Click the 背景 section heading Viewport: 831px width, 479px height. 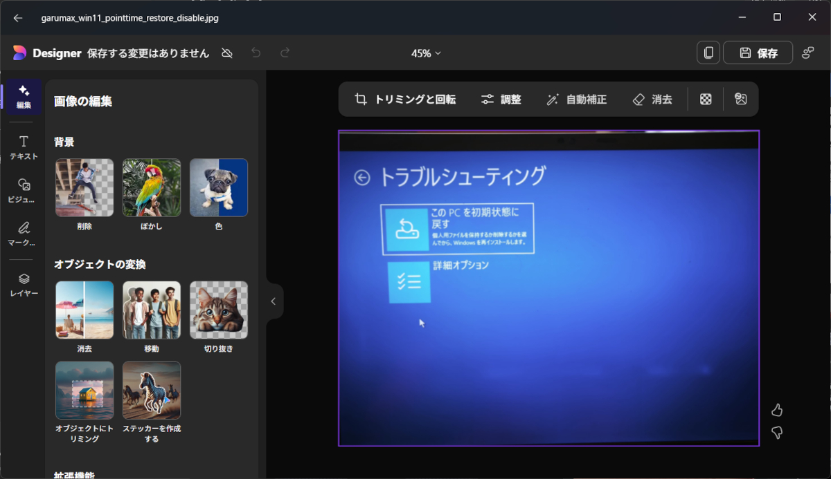coord(64,142)
